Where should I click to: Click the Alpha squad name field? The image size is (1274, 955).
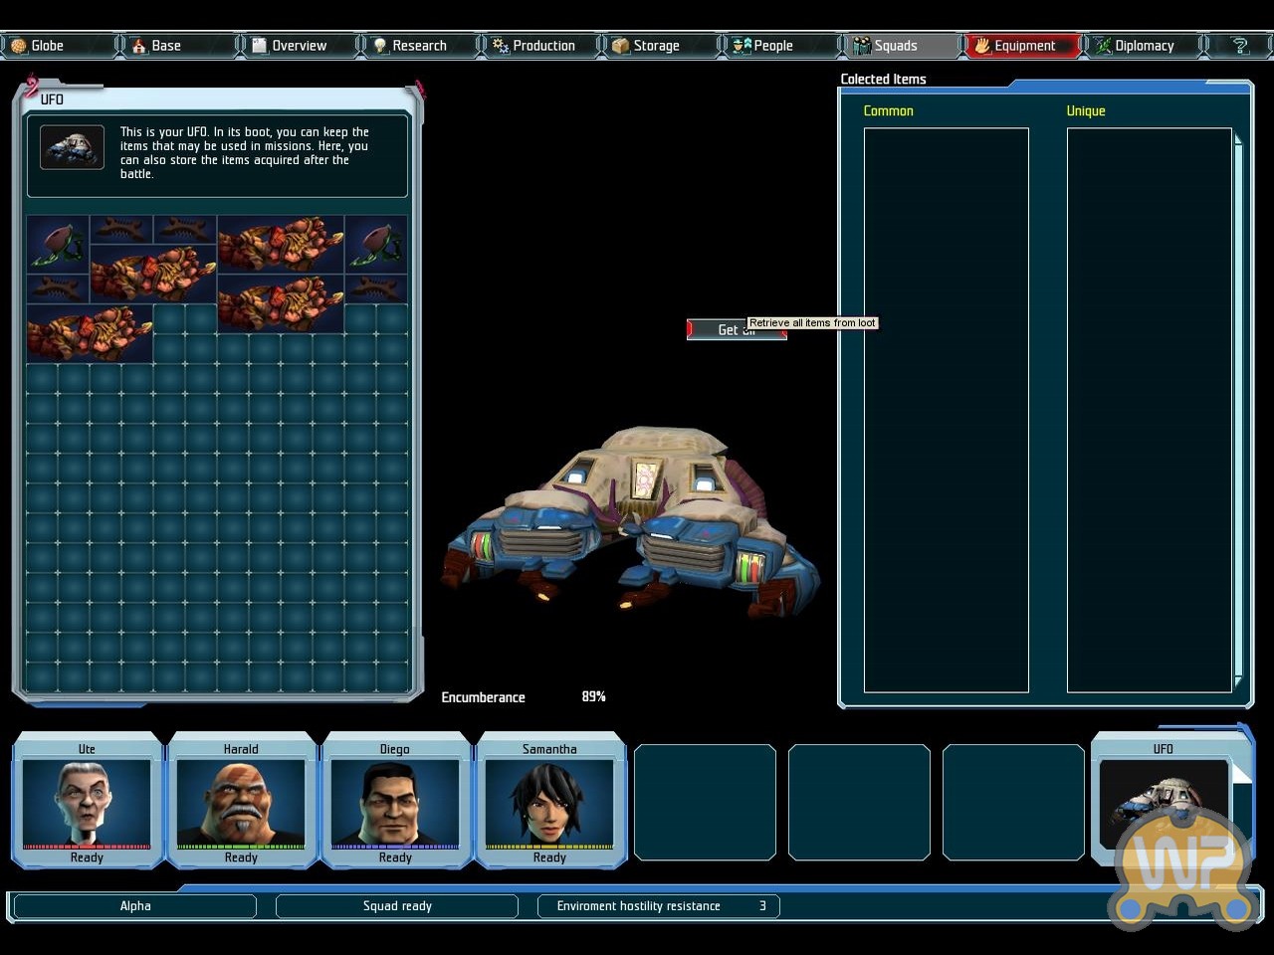135,906
